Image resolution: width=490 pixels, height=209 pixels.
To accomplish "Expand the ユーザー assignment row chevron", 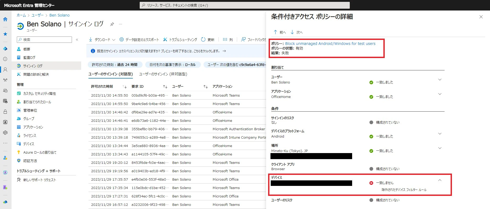I will [440, 80].
